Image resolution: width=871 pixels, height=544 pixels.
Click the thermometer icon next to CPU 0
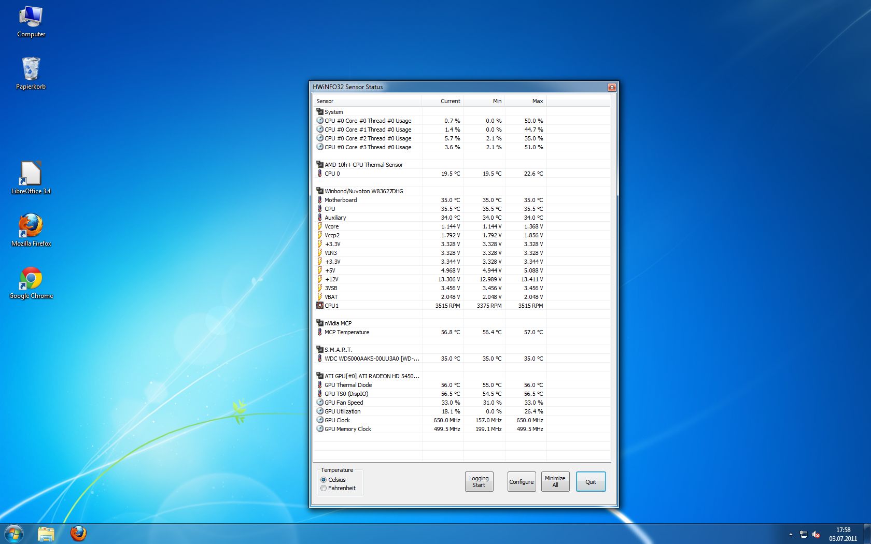point(320,173)
